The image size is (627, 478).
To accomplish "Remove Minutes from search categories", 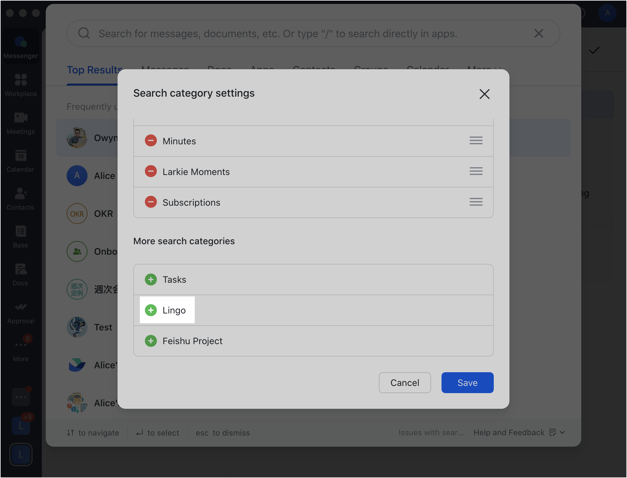I will point(151,140).
